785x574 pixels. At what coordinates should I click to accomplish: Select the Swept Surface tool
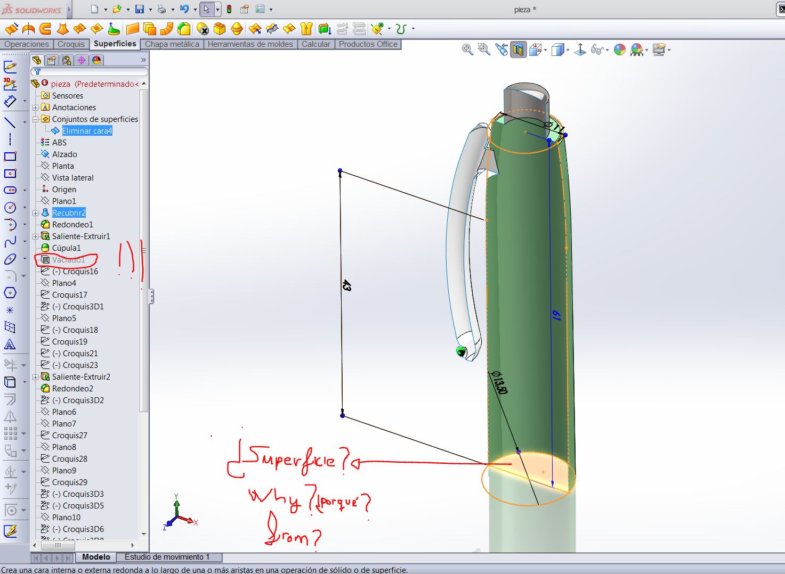[x=45, y=28]
